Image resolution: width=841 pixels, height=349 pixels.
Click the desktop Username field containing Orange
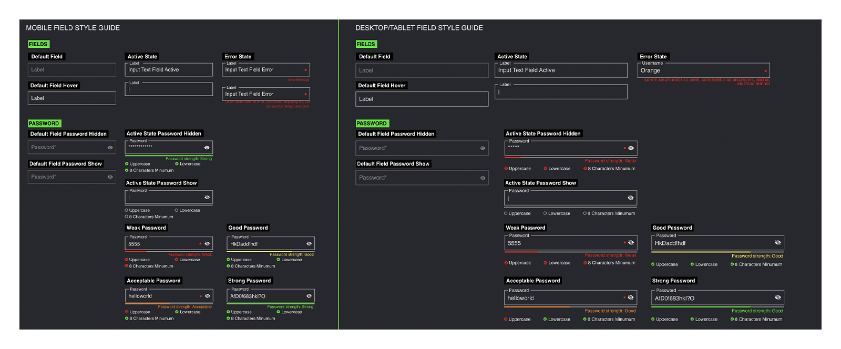point(703,70)
